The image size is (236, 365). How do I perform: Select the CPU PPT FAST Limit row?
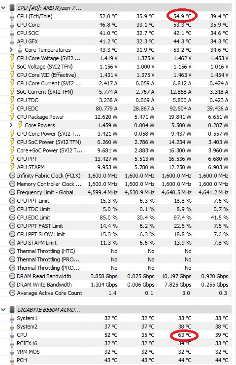click(x=116, y=226)
